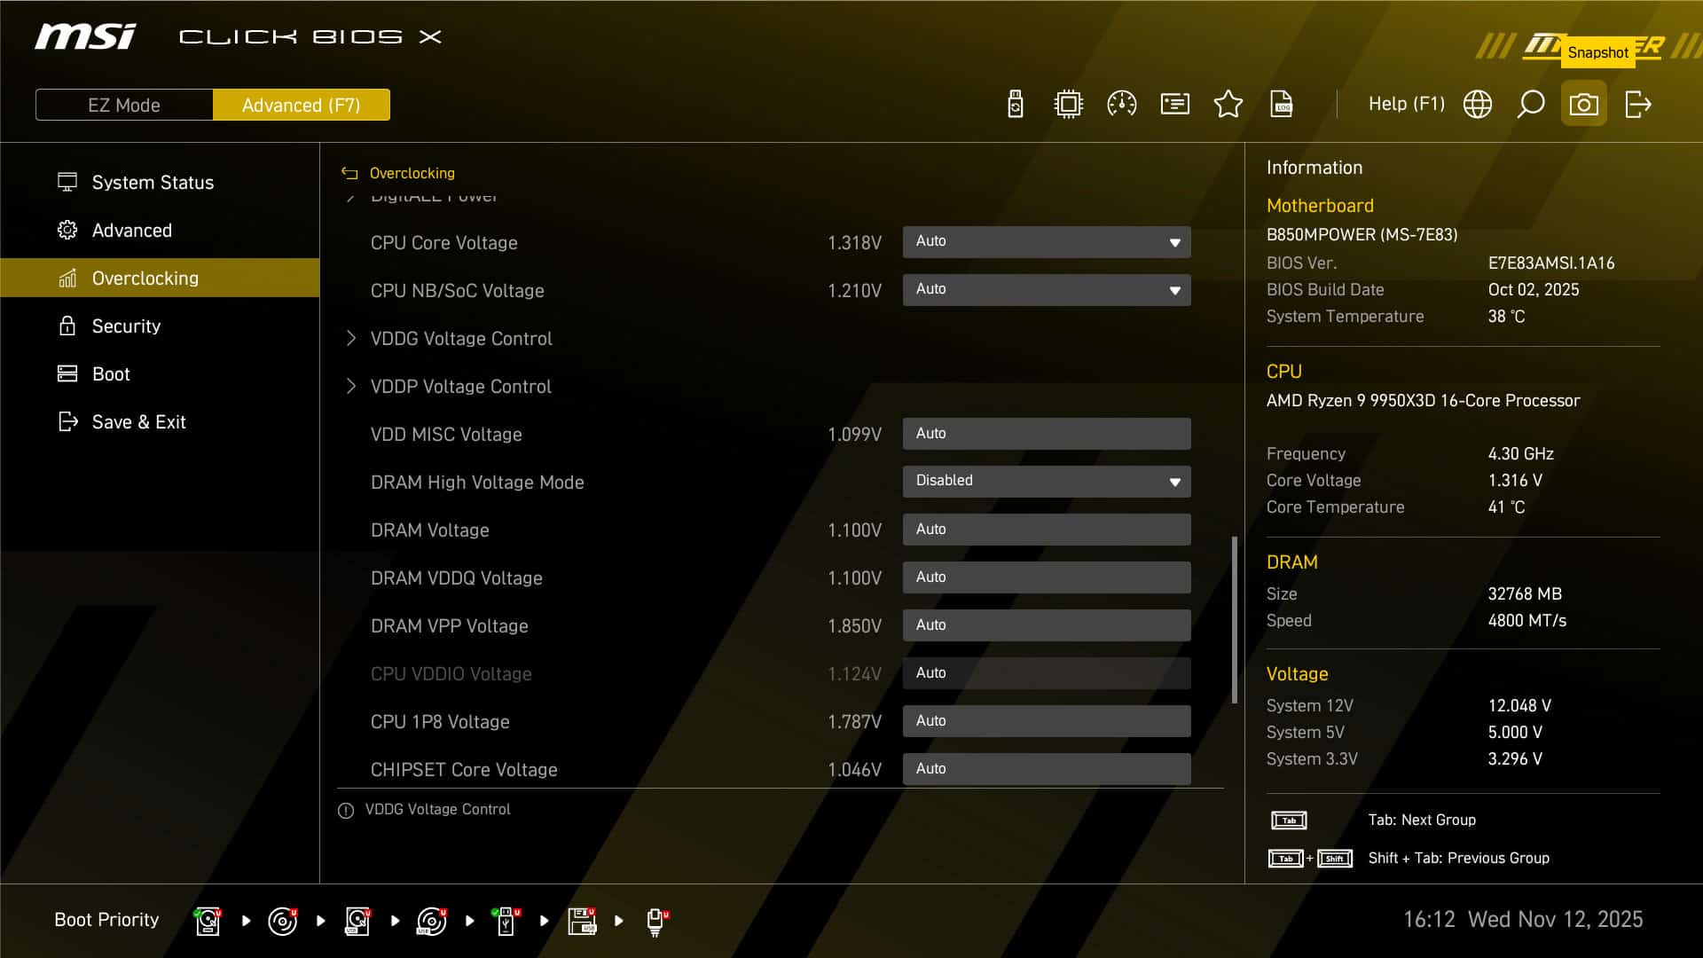Click the AMD Ryzen 9 9950X3D processor name
The image size is (1703, 958).
coord(1423,401)
